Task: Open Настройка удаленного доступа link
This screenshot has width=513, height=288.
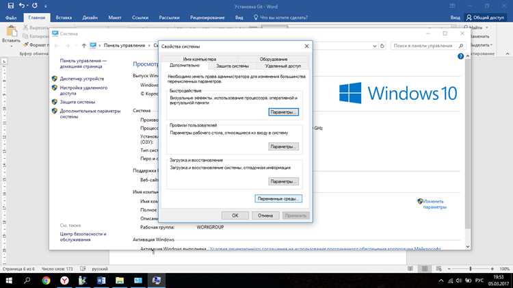Action: tap(83, 90)
